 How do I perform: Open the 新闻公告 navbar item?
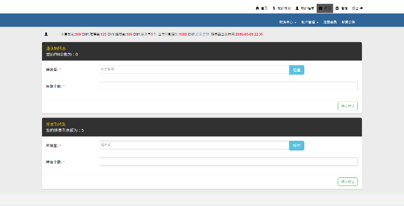[349, 22]
